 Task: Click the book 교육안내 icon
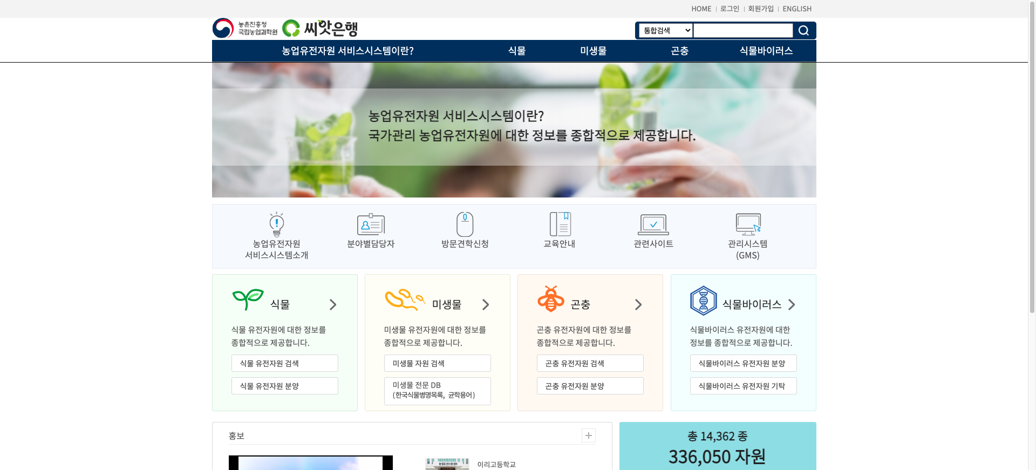pyautogui.click(x=560, y=224)
